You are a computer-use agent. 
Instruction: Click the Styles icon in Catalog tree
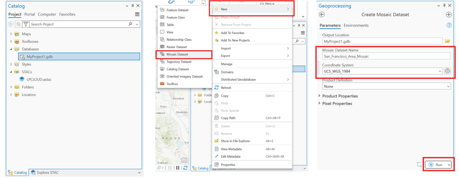[x=17, y=64]
